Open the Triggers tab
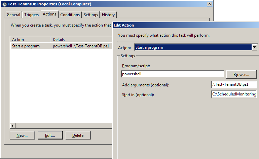The width and height of the screenshot is (259, 159). (x=31, y=15)
